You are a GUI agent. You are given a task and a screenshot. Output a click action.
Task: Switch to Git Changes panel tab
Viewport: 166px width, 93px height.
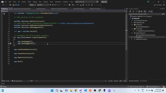[143, 81]
